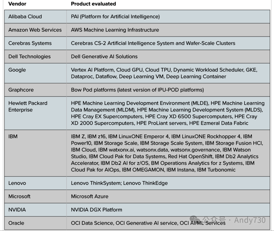
Task: Click the Cerebras Systems vendor cell
Action: point(36,43)
